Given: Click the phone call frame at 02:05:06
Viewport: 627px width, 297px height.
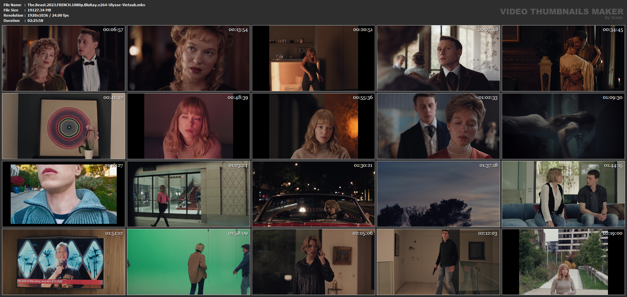Looking at the screenshot, I should (x=313, y=262).
